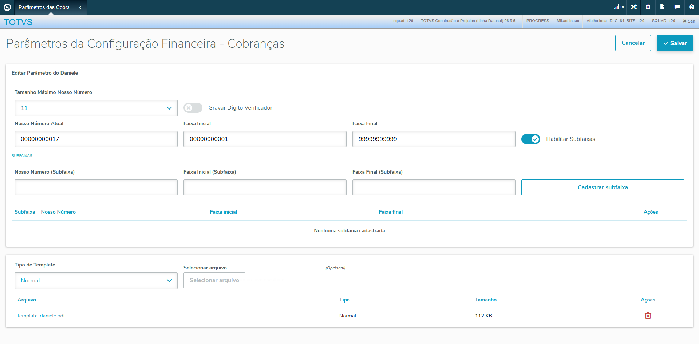The height and width of the screenshot is (344, 699).
Task: Click the document page icon
Action: tap(663, 7)
